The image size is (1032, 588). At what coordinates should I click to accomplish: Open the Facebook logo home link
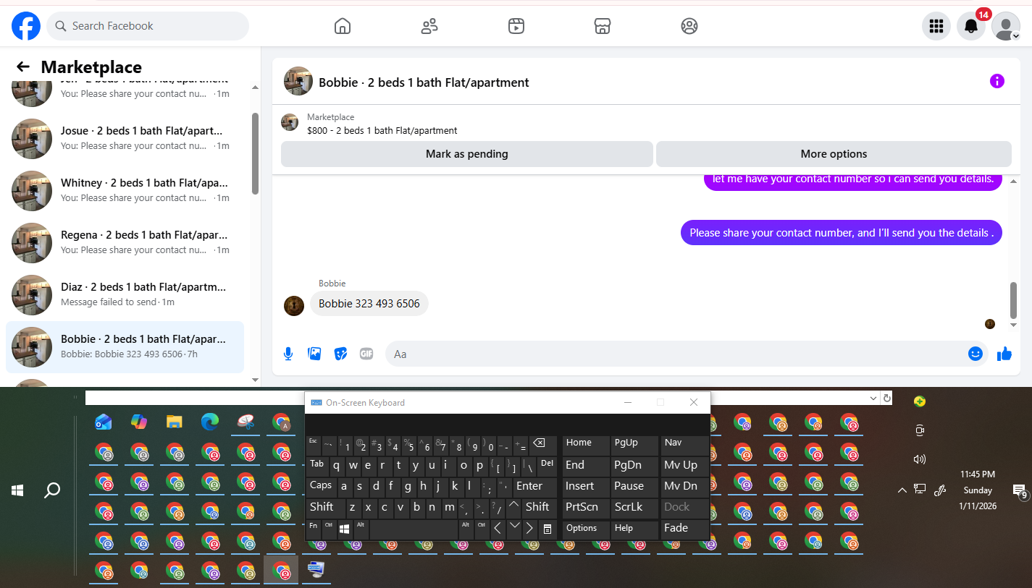pyautogui.click(x=26, y=26)
